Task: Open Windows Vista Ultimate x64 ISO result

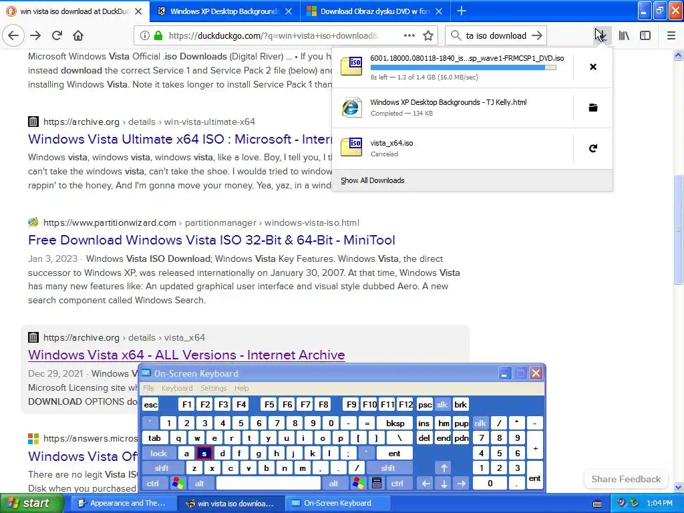Action: (180, 139)
